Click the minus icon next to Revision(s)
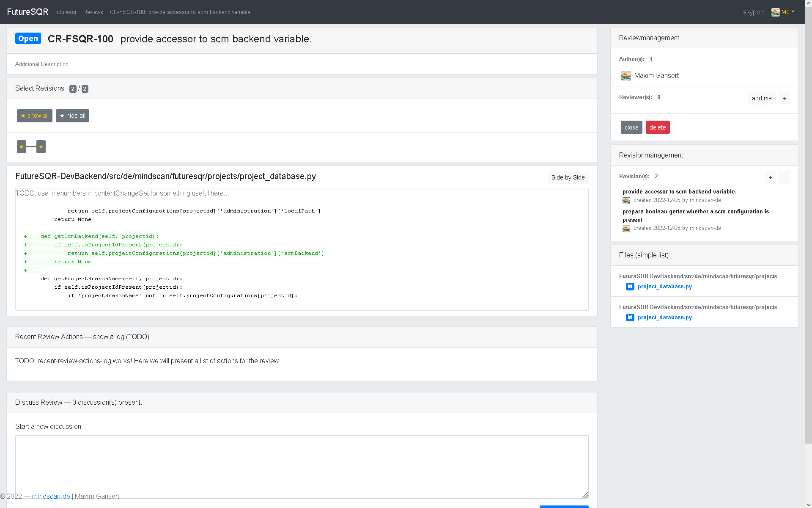812x508 pixels. click(785, 177)
